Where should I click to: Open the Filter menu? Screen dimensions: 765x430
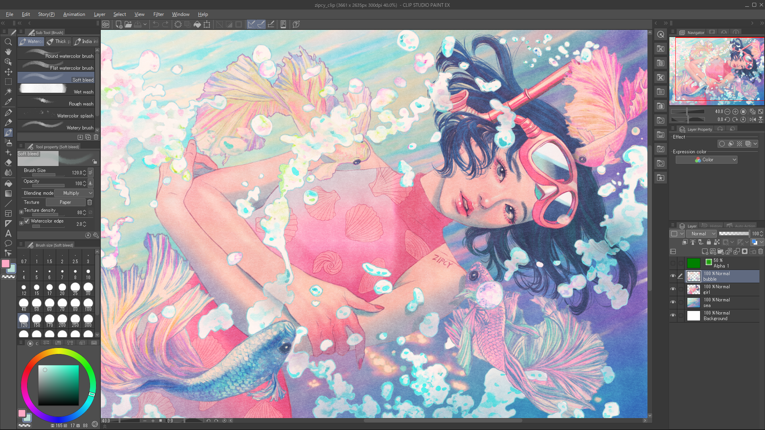click(x=159, y=14)
